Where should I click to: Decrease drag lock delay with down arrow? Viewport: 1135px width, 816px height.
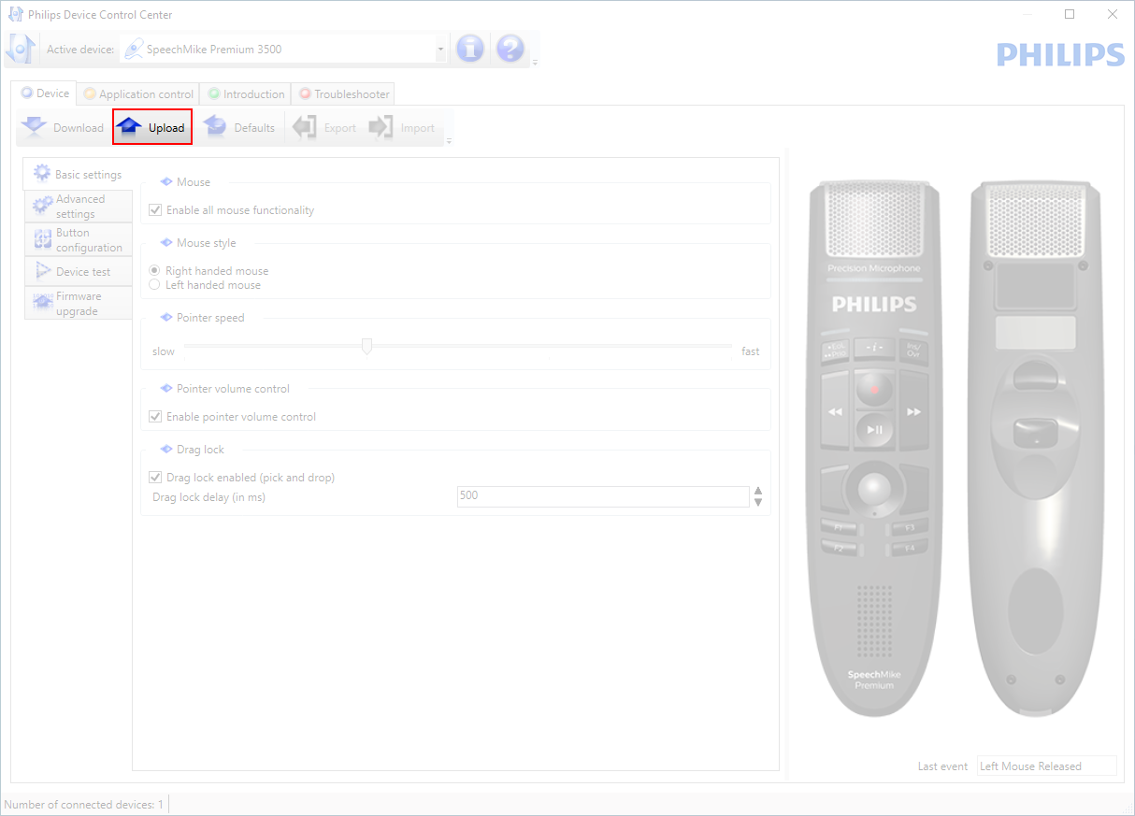tap(758, 503)
